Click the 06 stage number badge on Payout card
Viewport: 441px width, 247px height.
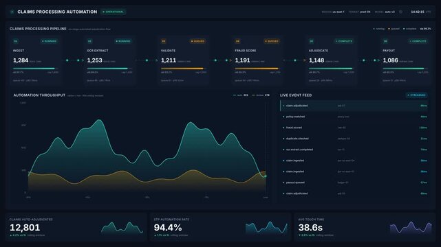[x=385, y=41]
